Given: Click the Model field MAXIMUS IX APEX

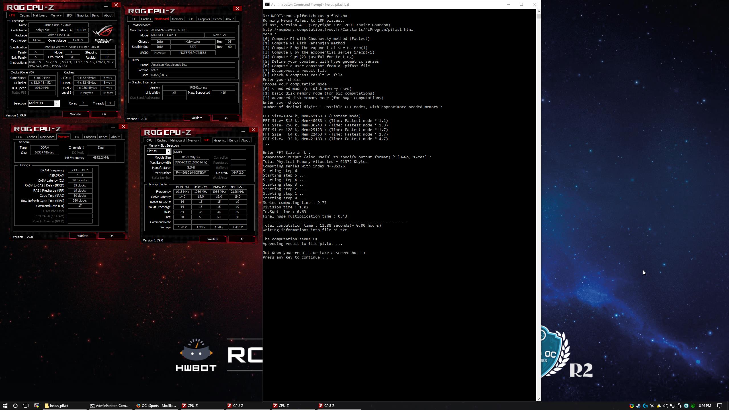Looking at the screenshot, I should (177, 35).
